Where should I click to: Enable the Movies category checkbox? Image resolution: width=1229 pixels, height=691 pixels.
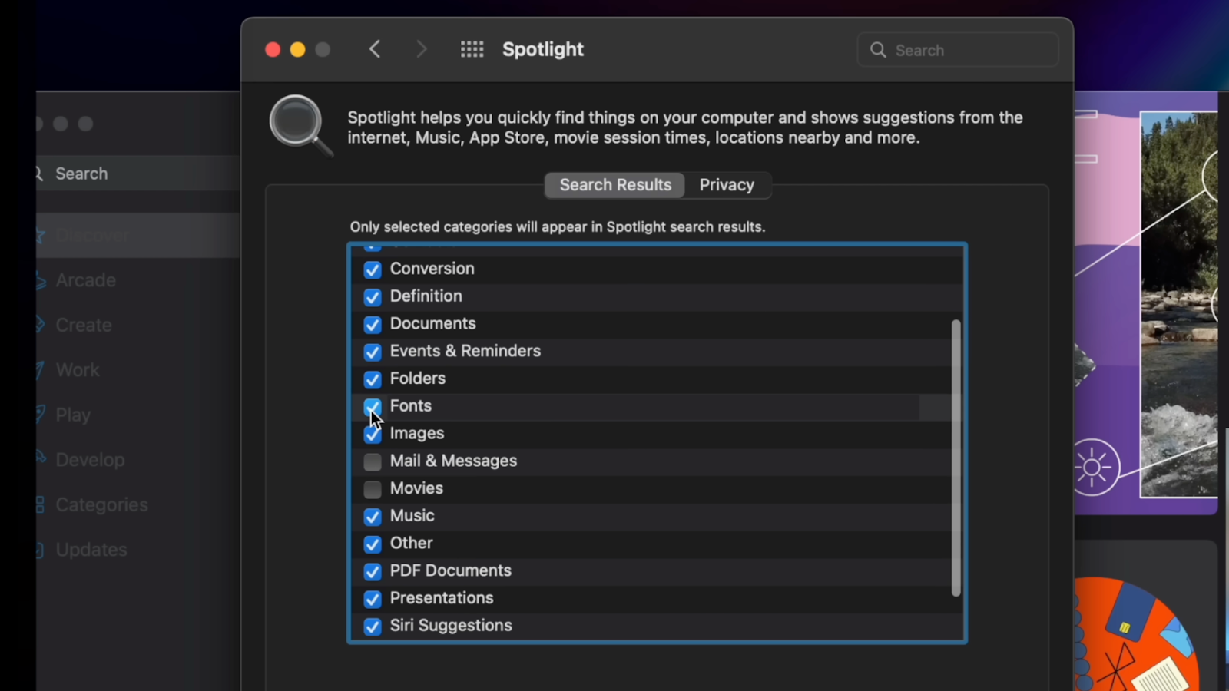373,489
